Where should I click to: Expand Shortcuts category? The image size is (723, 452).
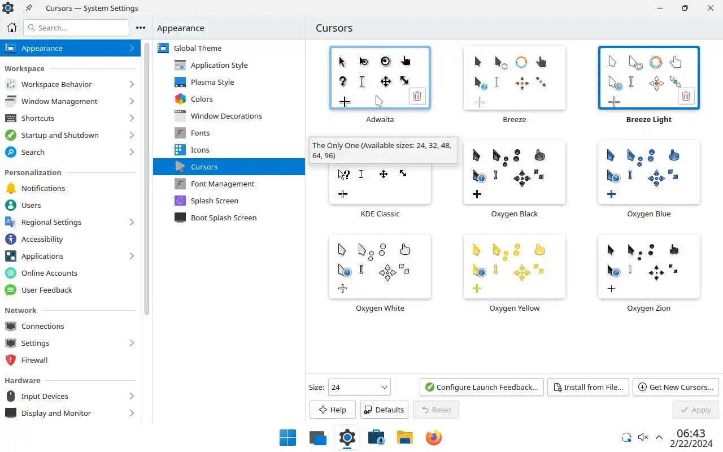pos(71,118)
